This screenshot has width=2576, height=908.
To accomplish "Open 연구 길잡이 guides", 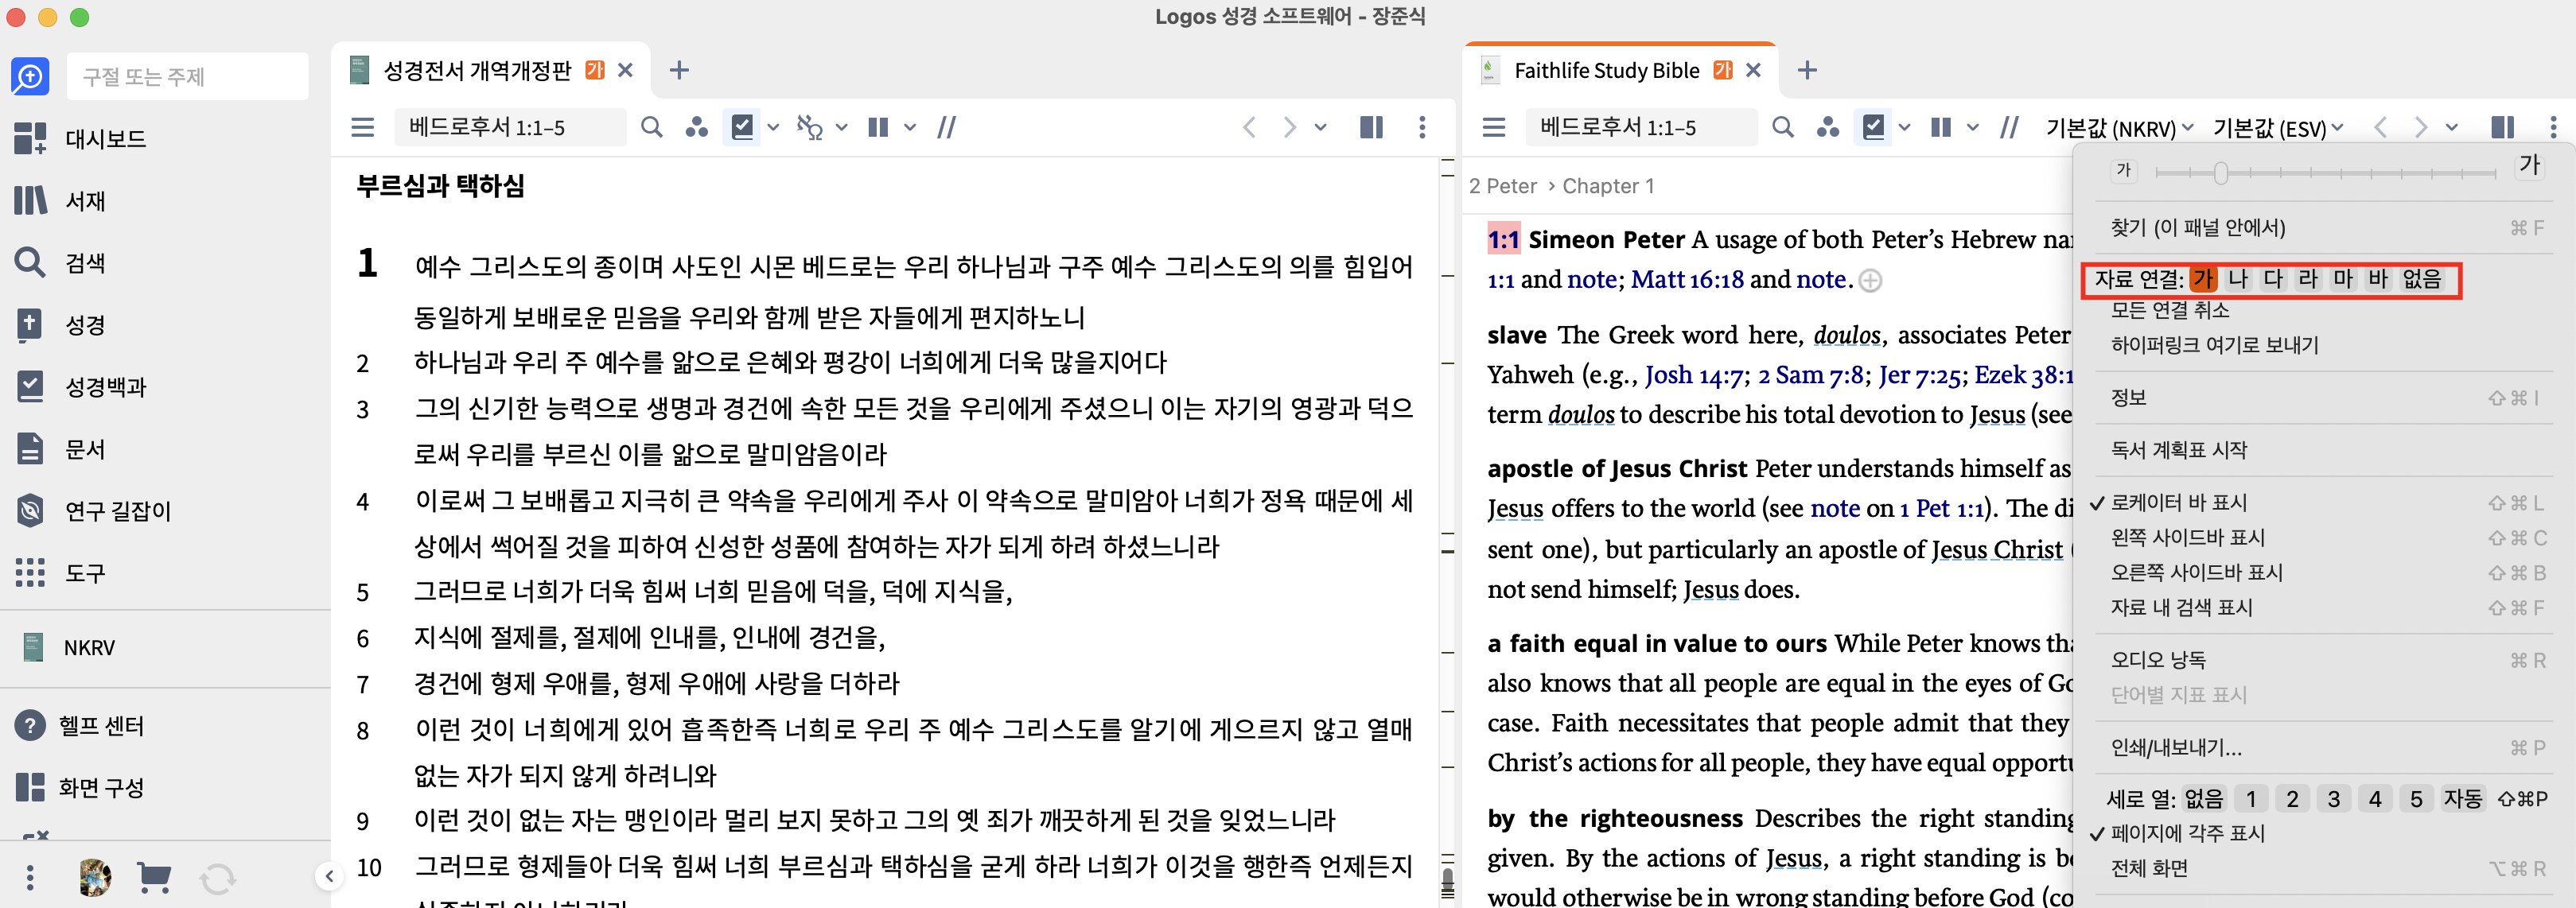I will pos(93,510).
